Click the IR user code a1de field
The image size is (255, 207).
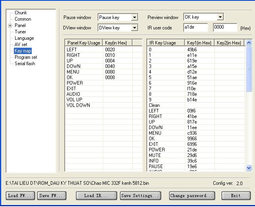pos(196,27)
